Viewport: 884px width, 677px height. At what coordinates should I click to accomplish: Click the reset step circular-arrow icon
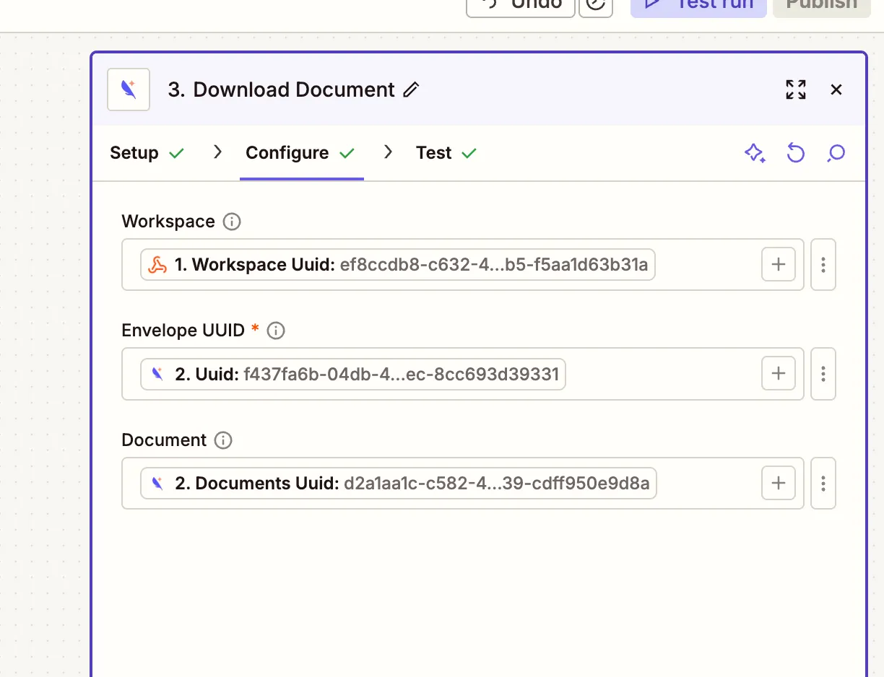tap(795, 153)
